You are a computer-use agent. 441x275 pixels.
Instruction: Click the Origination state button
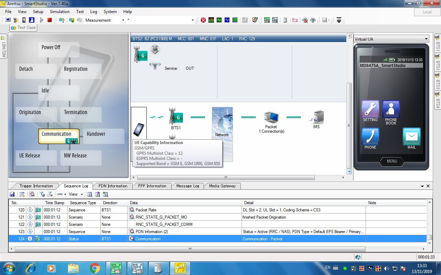pyautogui.click(x=36, y=115)
